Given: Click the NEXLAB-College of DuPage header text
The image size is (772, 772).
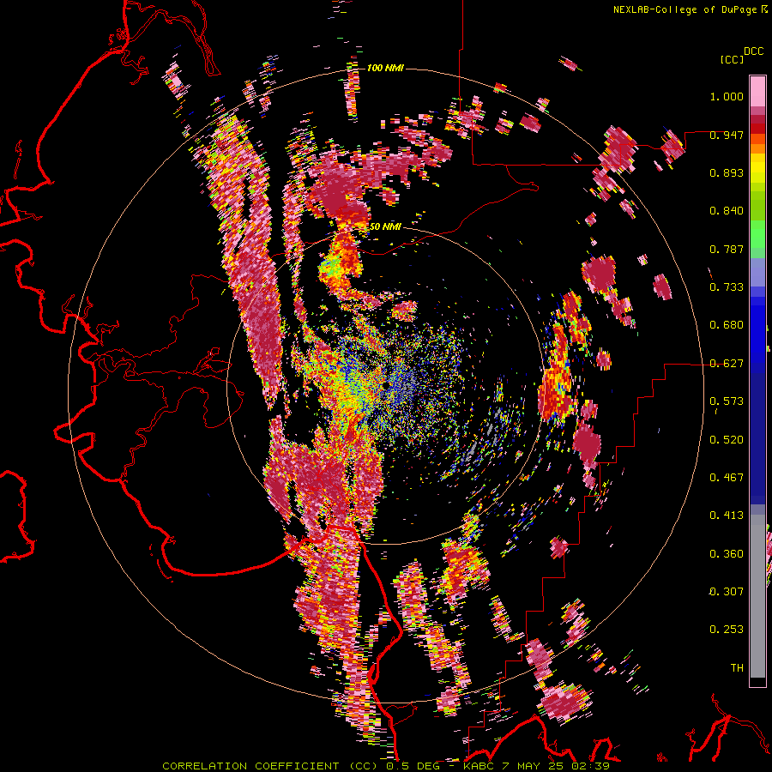Looking at the screenshot, I should point(685,9).
